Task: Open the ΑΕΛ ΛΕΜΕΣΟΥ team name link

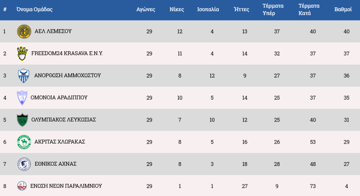Action: 53,31
